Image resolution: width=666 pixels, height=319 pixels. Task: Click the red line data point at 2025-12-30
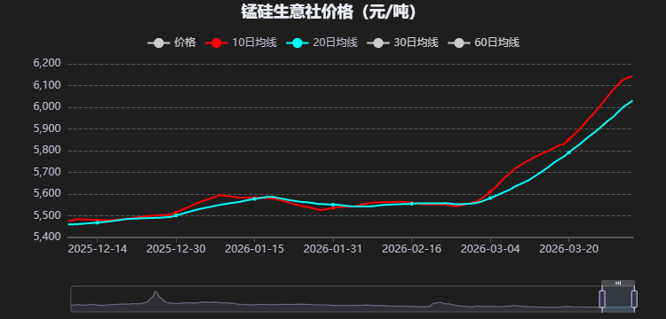coord(176,213)
